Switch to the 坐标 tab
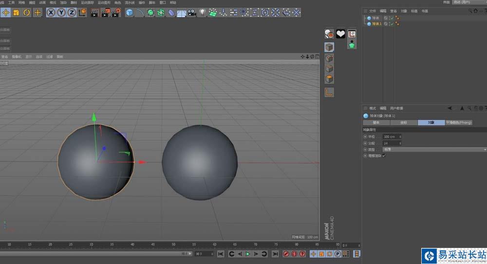487x264 pixels. pos(403,123)
